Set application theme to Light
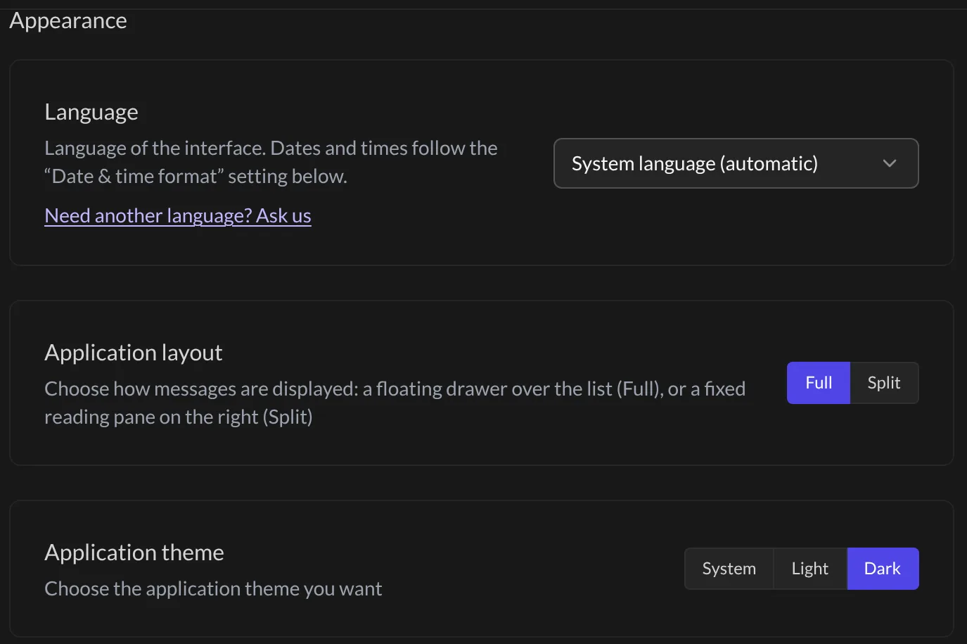The height and width of the screenshot is (644, 967). tap(810, 569)
